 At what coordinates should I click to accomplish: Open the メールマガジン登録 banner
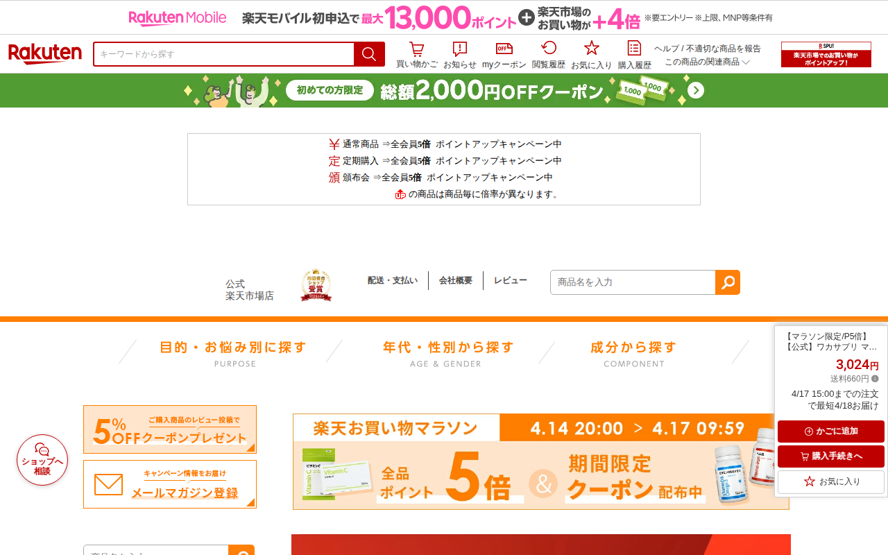tap(170, 484)
